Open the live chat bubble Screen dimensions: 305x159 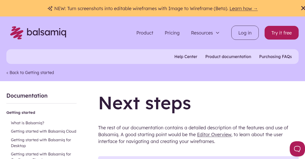298,149
